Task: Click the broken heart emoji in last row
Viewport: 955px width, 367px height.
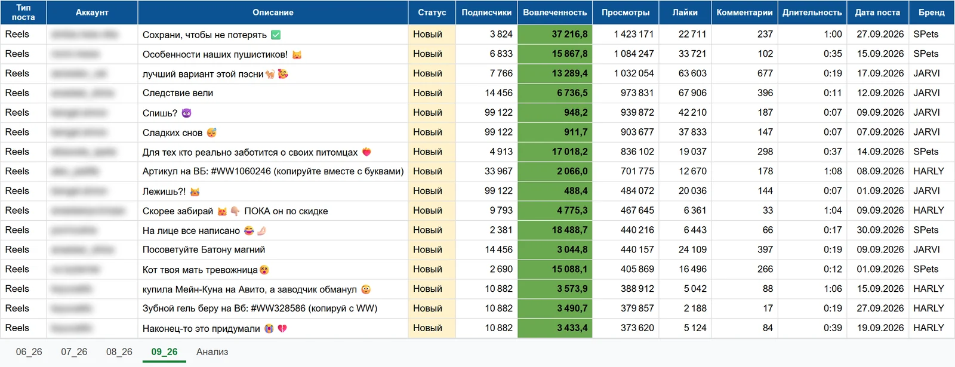Action: (x=282, y=328)
